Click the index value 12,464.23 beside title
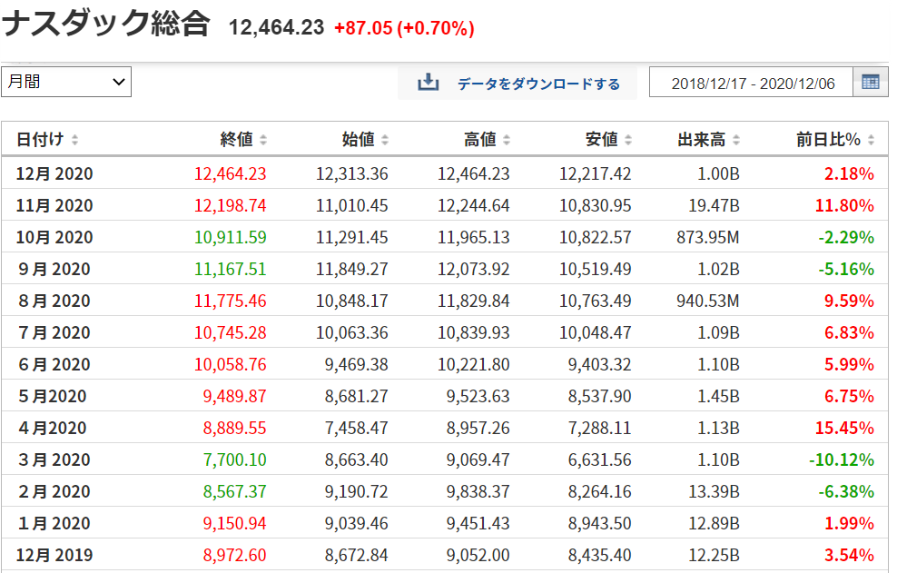897x573 pixels. click(276, 27)
